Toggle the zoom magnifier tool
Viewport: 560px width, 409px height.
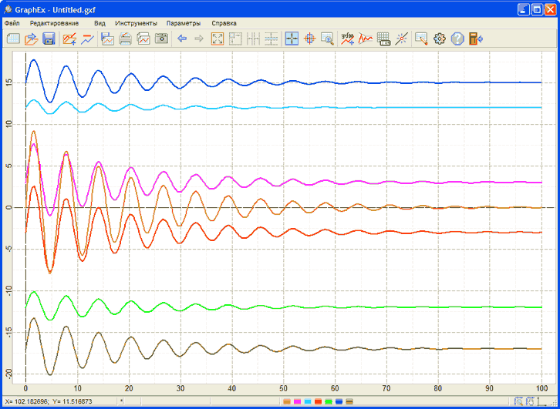327,39
